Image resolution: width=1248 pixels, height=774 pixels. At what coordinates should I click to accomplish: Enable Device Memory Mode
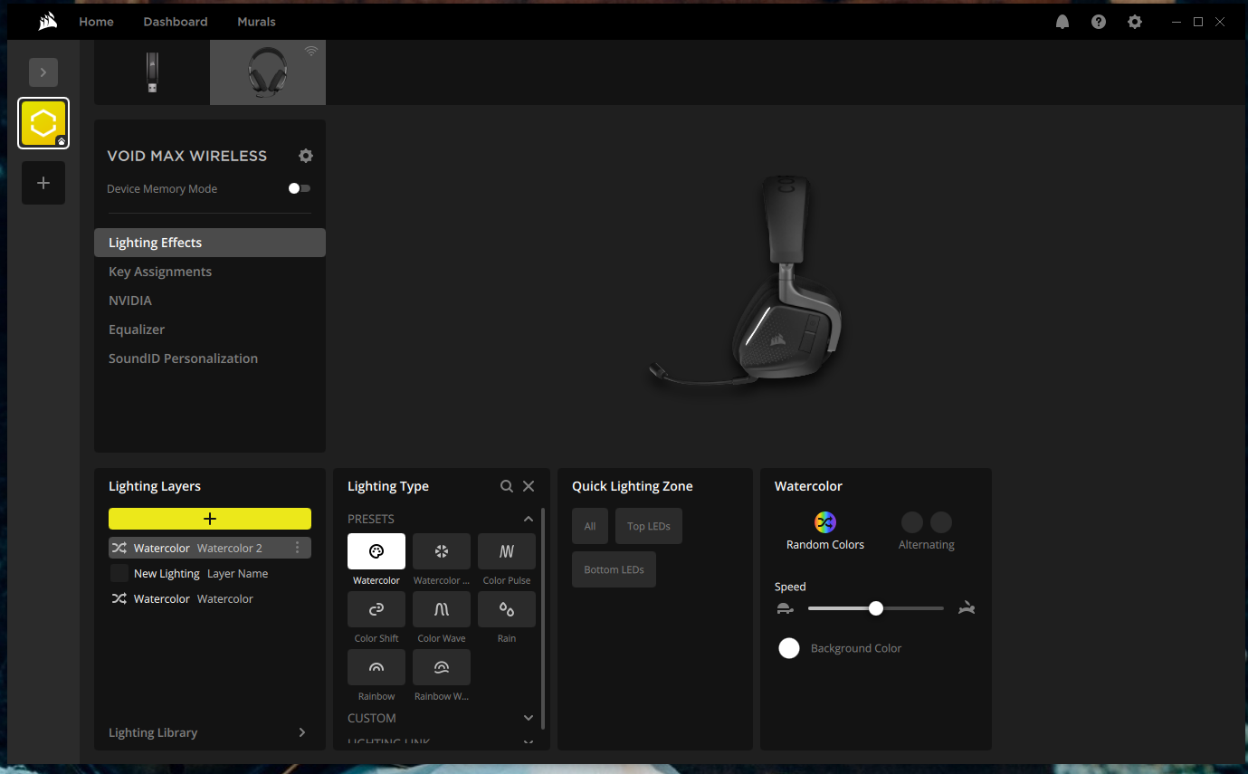pyautogui.click(x=299, y=188)
